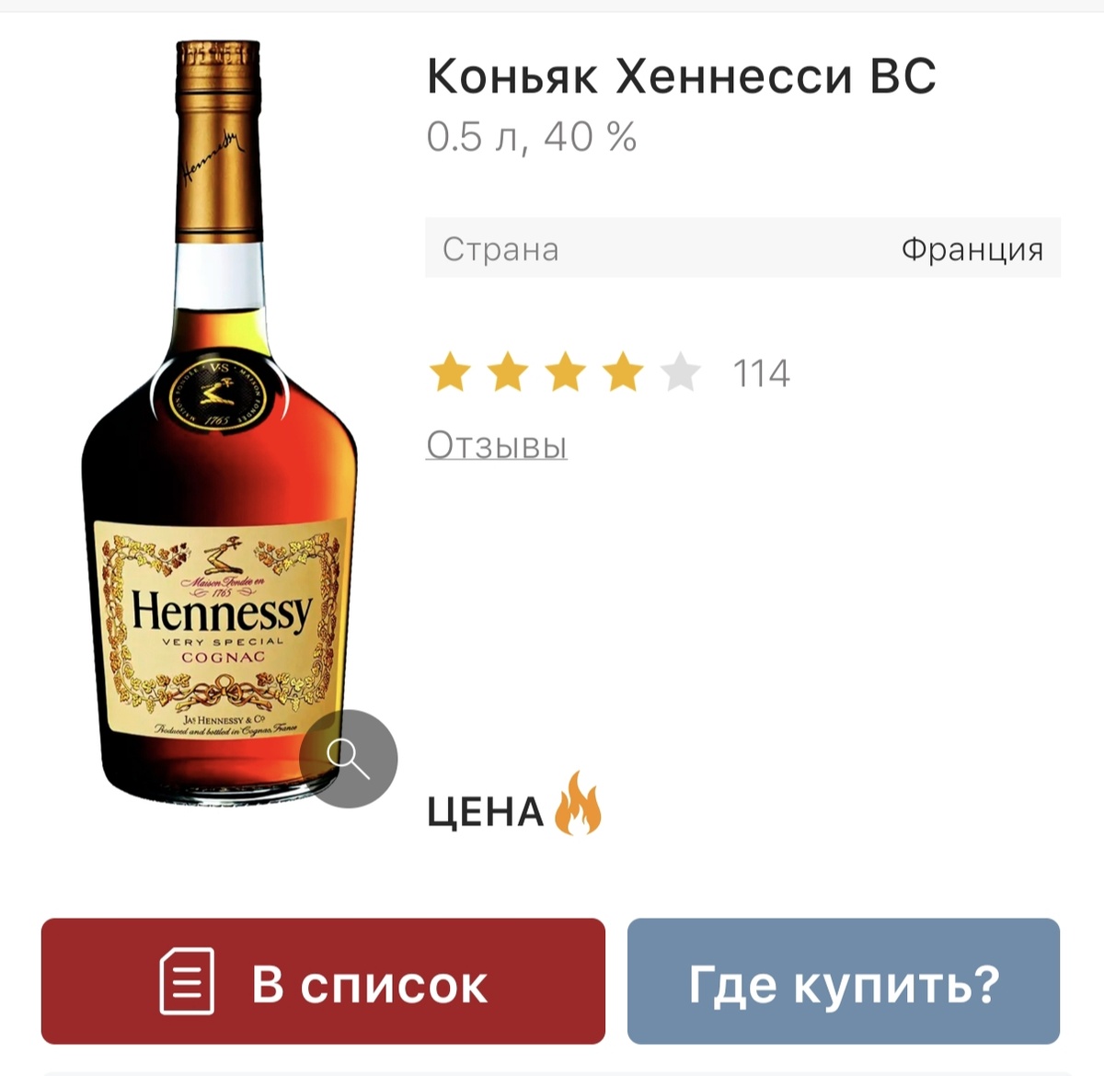Click the list document icon in В список
The height and width of the screenshot is (1076, 1104).
pyautogui.click(x=187, y=981)
